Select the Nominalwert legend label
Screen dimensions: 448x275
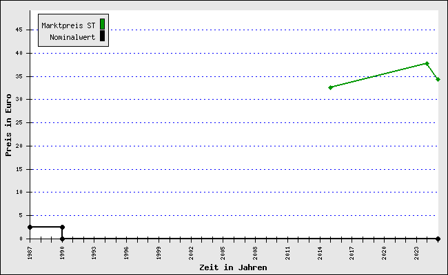72,37
